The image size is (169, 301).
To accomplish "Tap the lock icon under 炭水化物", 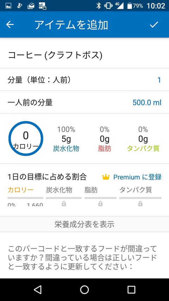I will pyautogui.click(x=64, y=204).
